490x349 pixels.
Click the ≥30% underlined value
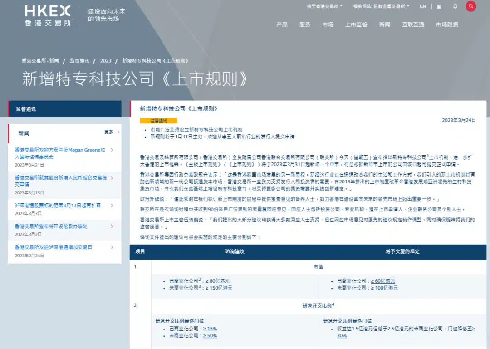[342, 335]
